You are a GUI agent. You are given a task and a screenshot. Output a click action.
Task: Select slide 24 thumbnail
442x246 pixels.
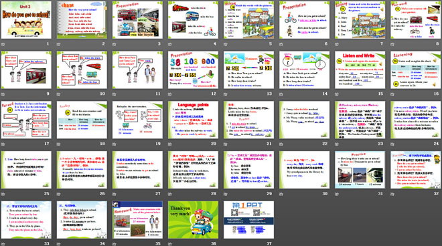click(416, 120)
